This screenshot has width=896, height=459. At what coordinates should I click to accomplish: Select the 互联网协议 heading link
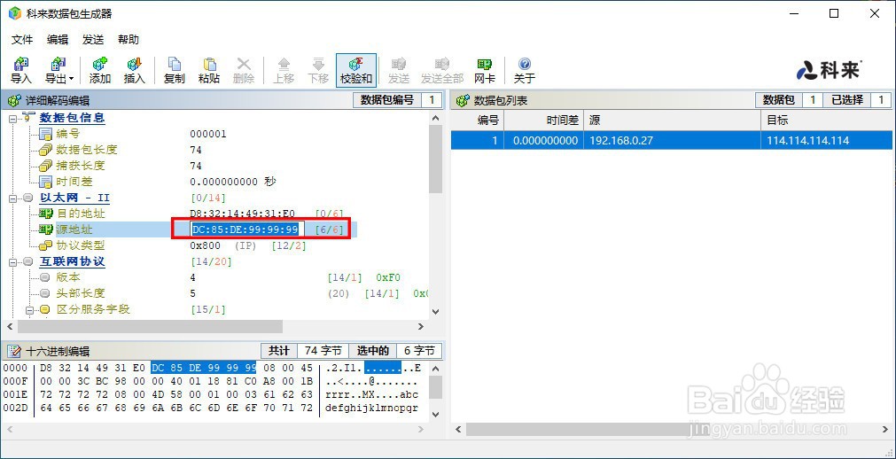click(72, 261)
